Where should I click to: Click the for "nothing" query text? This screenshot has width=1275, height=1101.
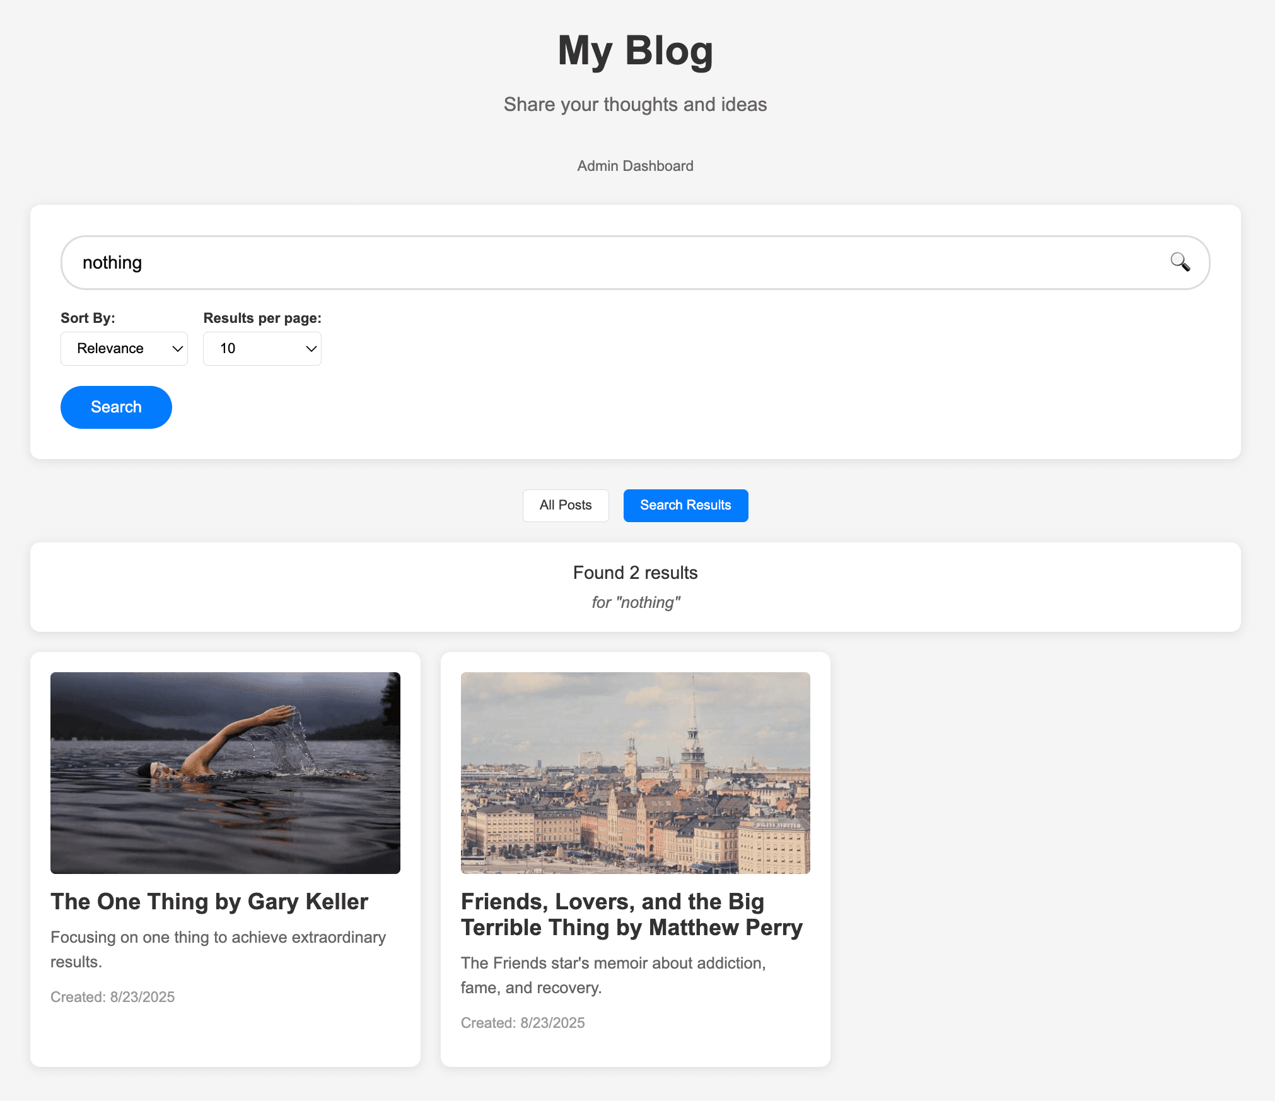(x=635, y=602)
